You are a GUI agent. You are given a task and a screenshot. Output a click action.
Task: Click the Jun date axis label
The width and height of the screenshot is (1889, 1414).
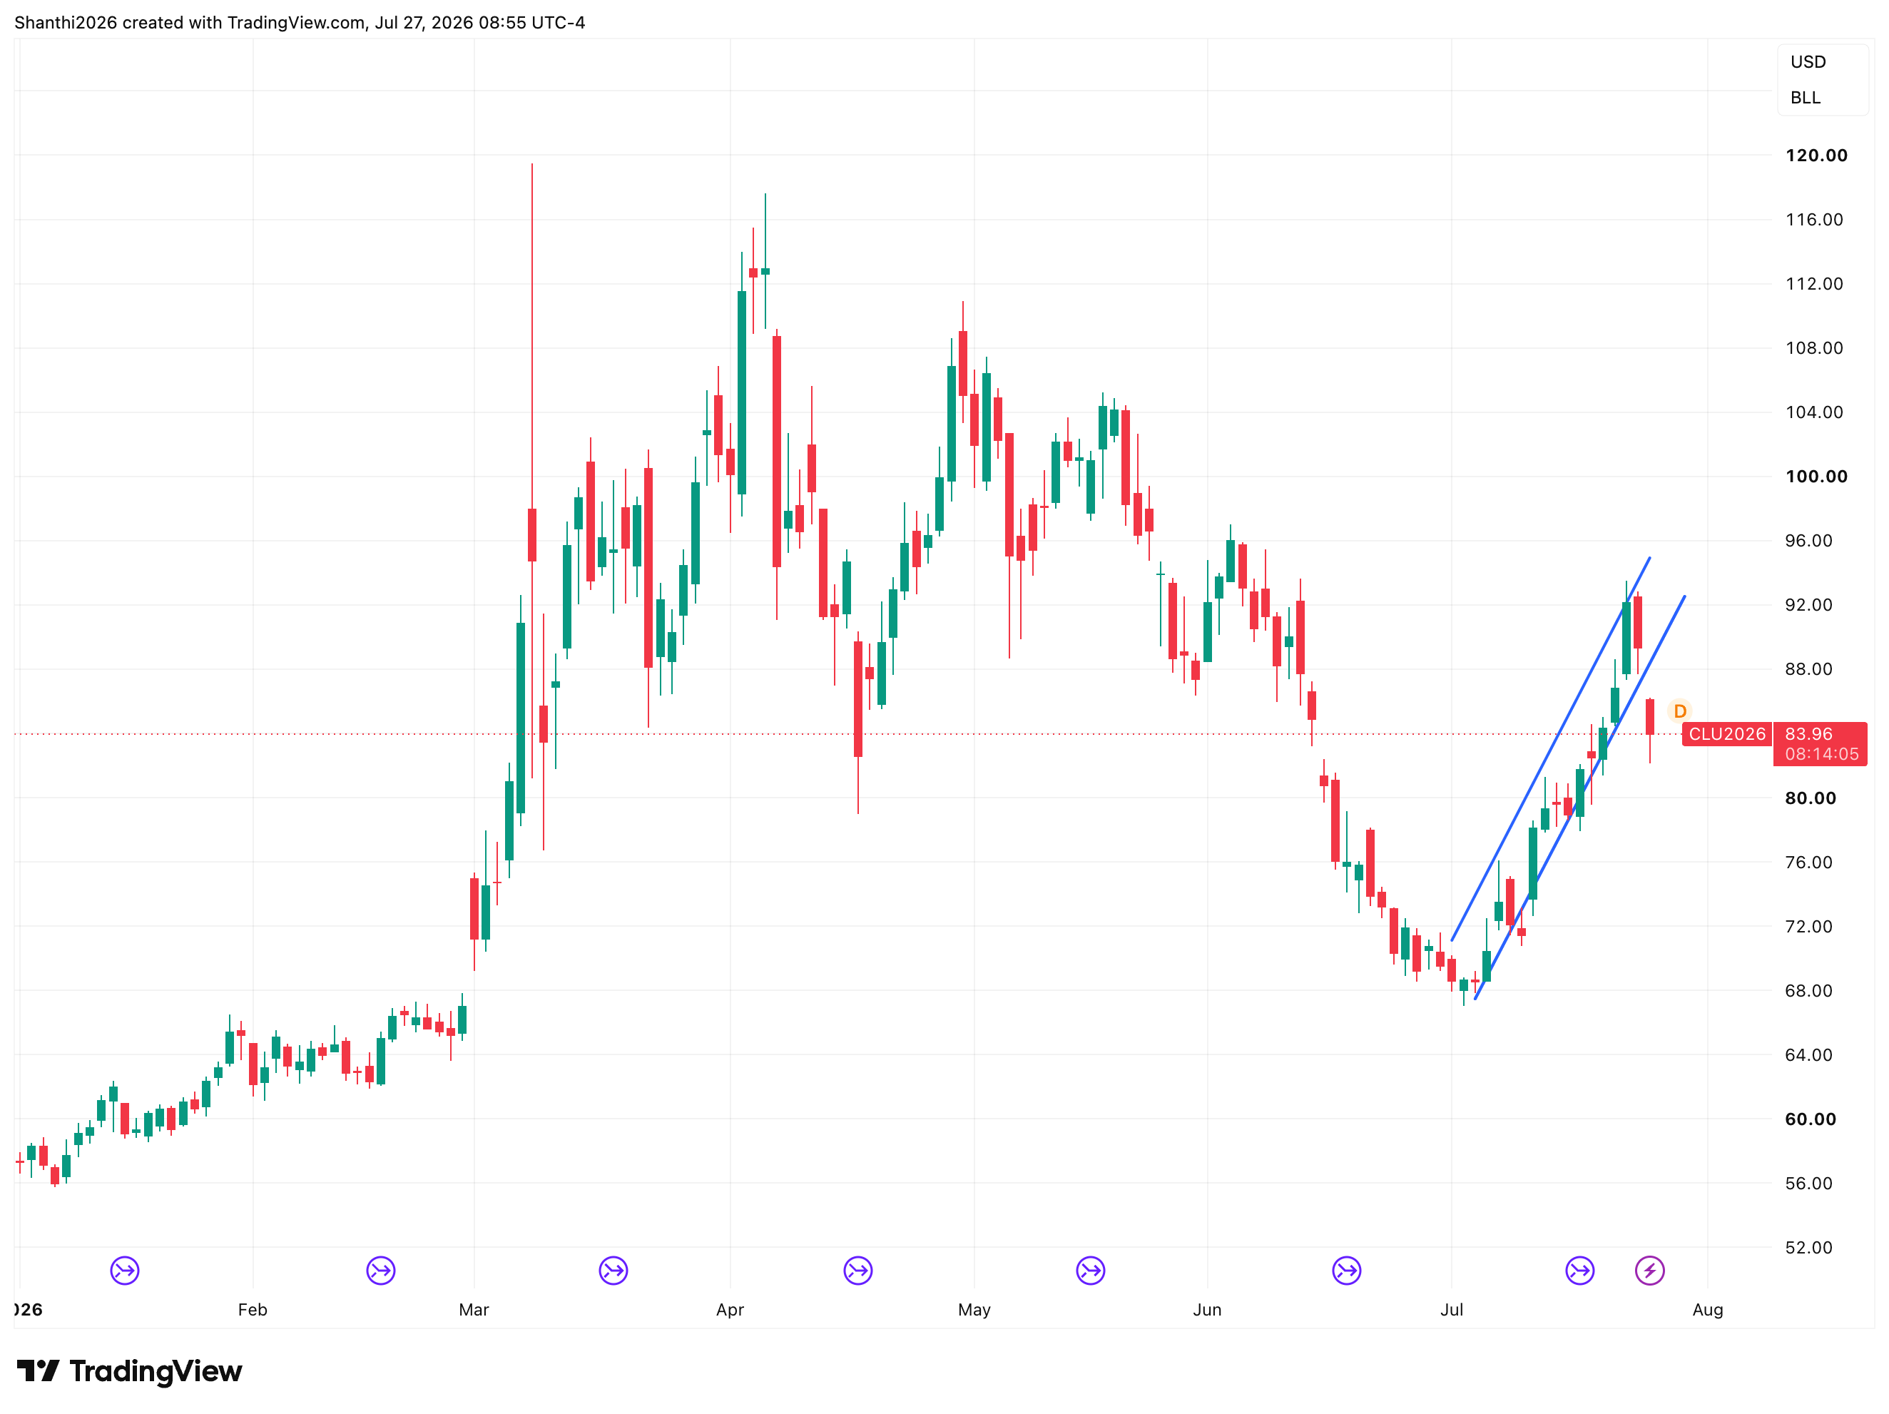(x=1208, y=1310)
